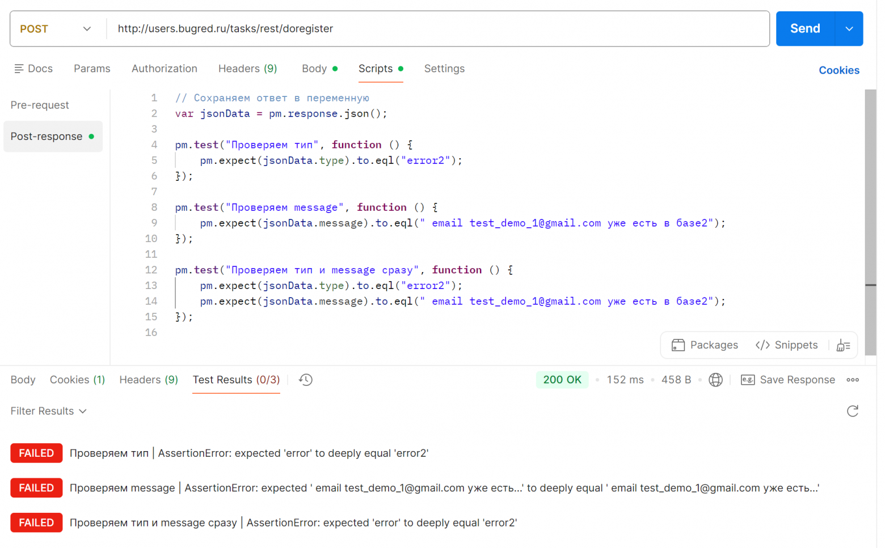Click the Save Response button
The width and height of the screenshot is (885, 548).
pyautogui.click(x=788, y=380)
